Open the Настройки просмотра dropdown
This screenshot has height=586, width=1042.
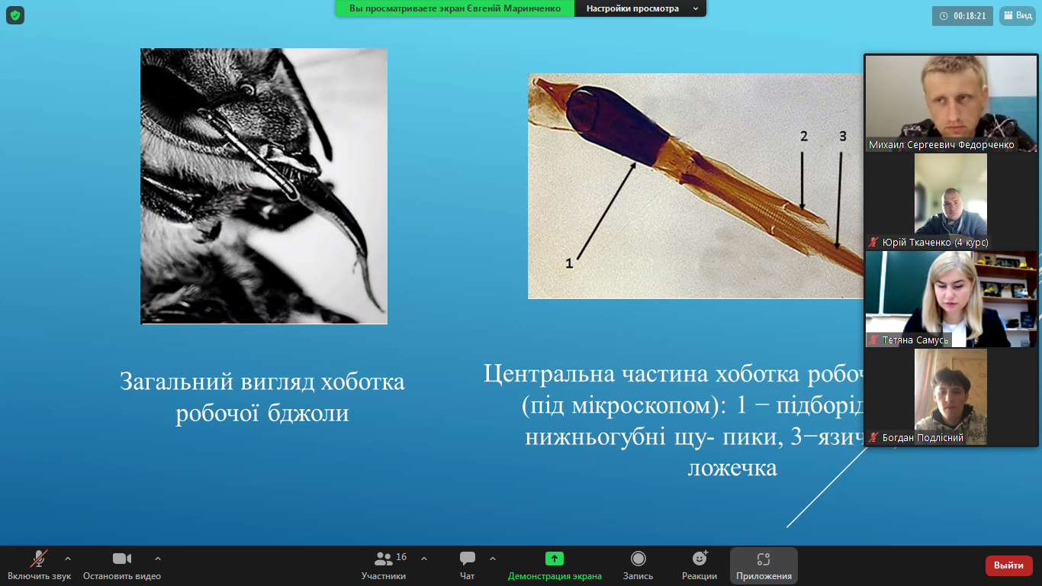(639, 8)
